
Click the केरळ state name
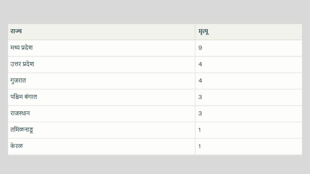click(x=17, y=146)
